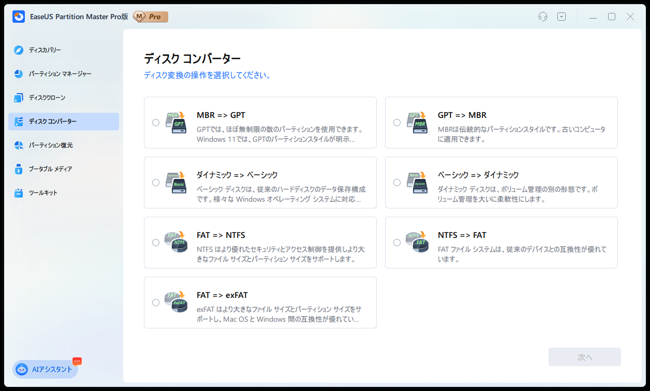Click the GPT to MBR disk icon
Viewport: 650px width, 391px height.
click(x=417, y=123)
